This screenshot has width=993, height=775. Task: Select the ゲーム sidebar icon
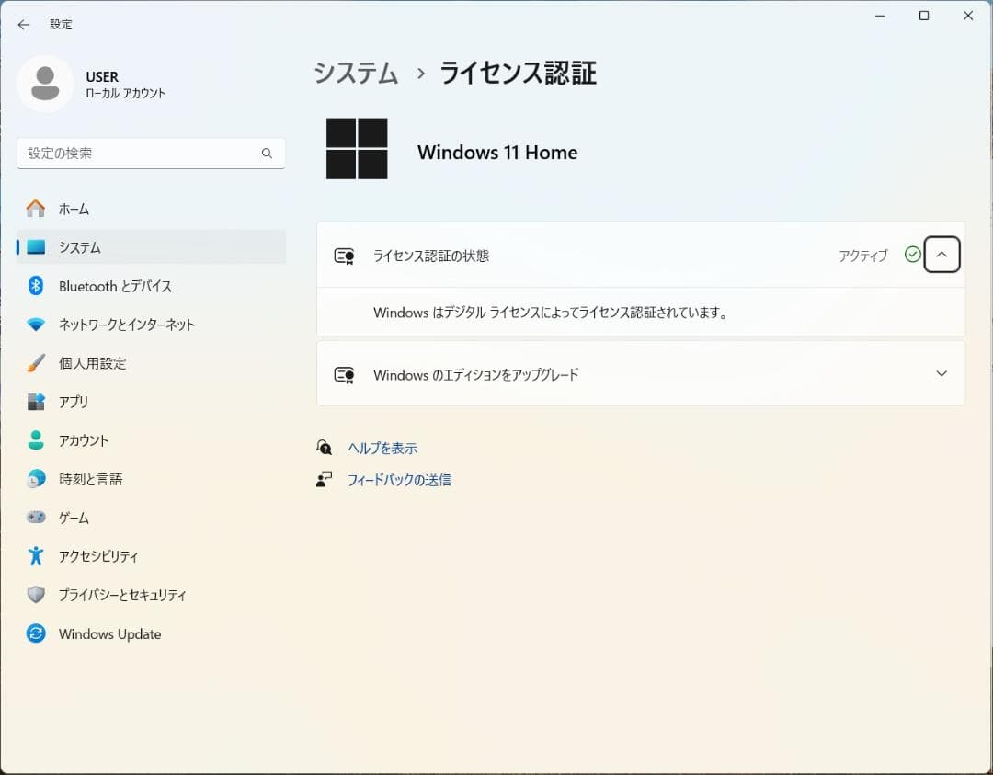pos(35,518)
